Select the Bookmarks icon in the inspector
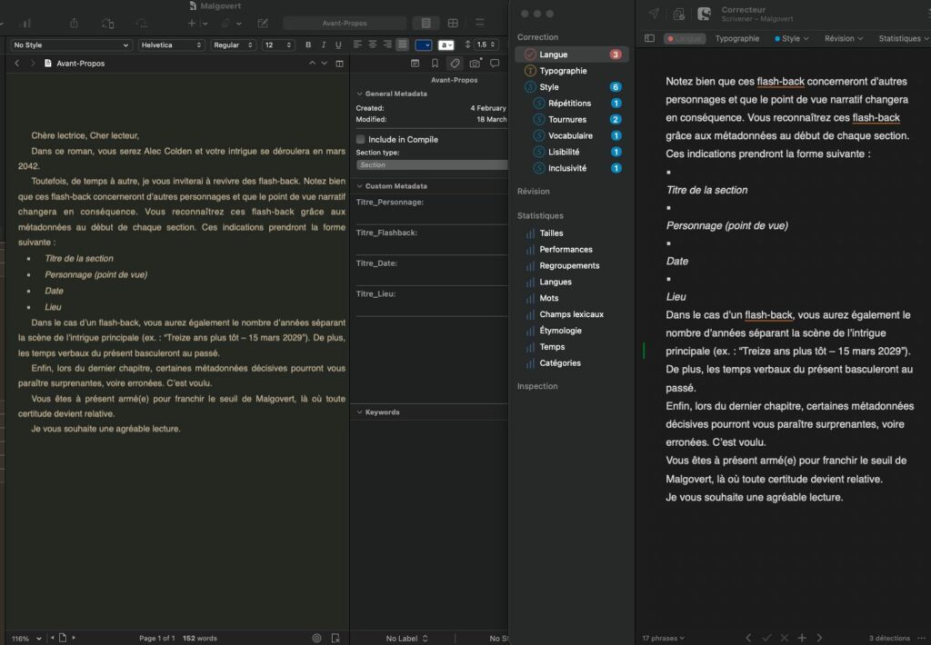Image resolution: width=931 pixels, height=645 pixels. [435, 64]
